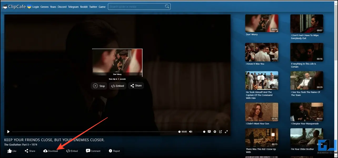
Task: Stop the next clip autoplay countdown
Action: tap(99, 86)
